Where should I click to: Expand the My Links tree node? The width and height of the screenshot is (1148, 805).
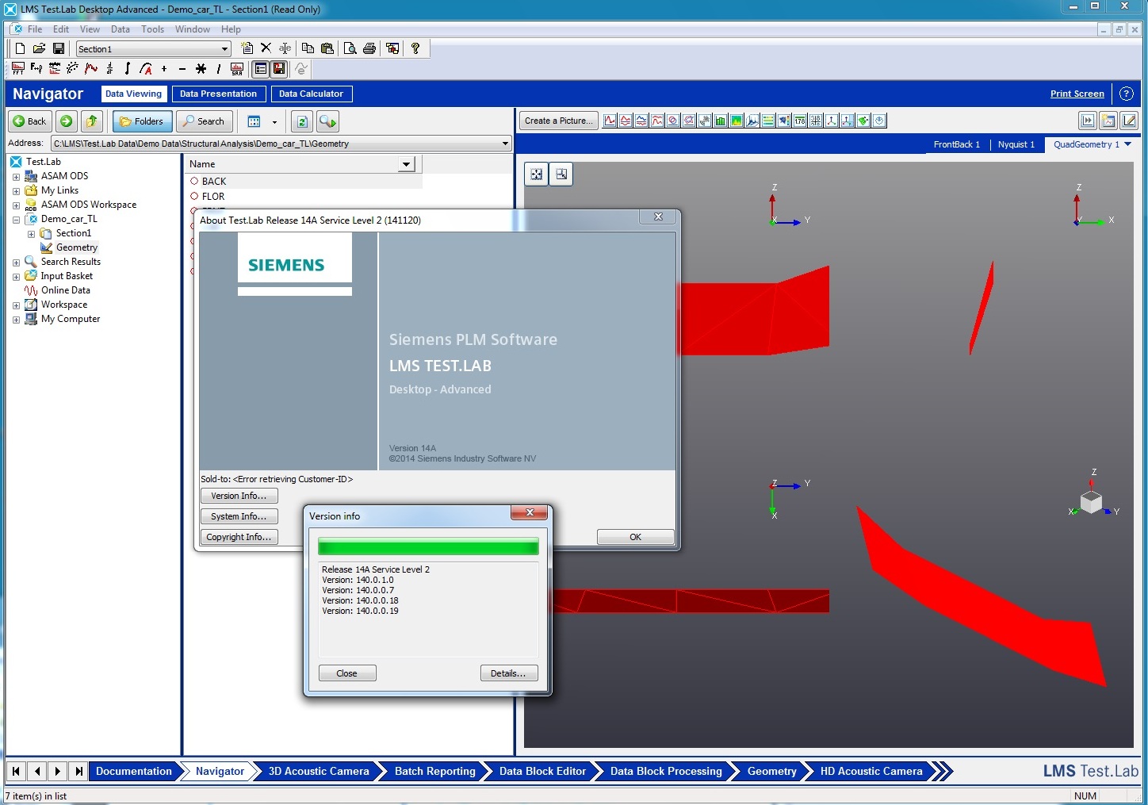pyautogui.click(x=16, y=191)
